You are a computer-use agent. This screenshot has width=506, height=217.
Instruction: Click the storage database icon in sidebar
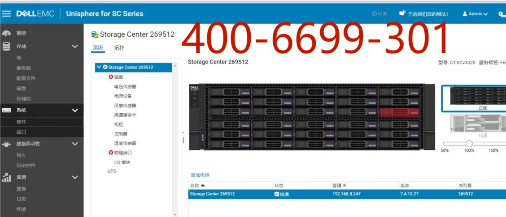[6, 47]
